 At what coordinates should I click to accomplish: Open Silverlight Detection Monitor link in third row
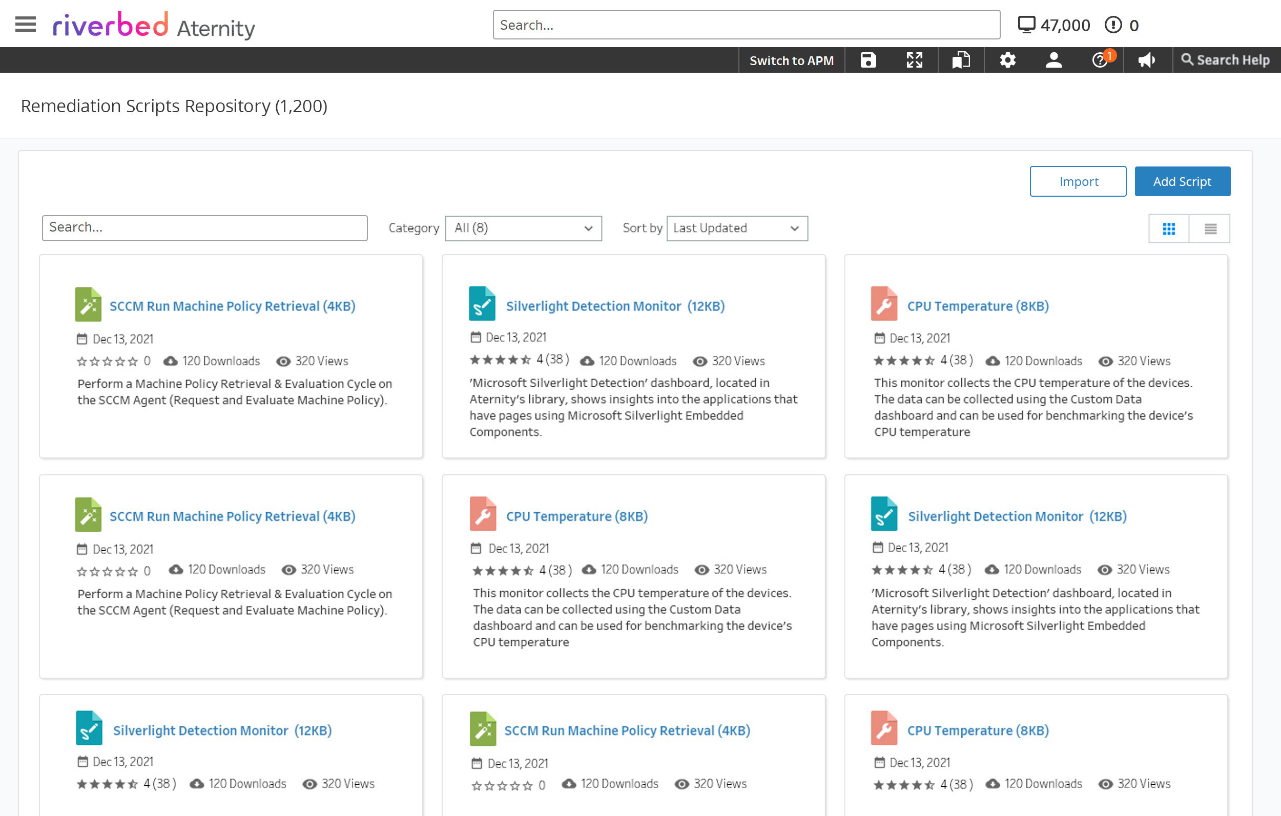[222, 731]
